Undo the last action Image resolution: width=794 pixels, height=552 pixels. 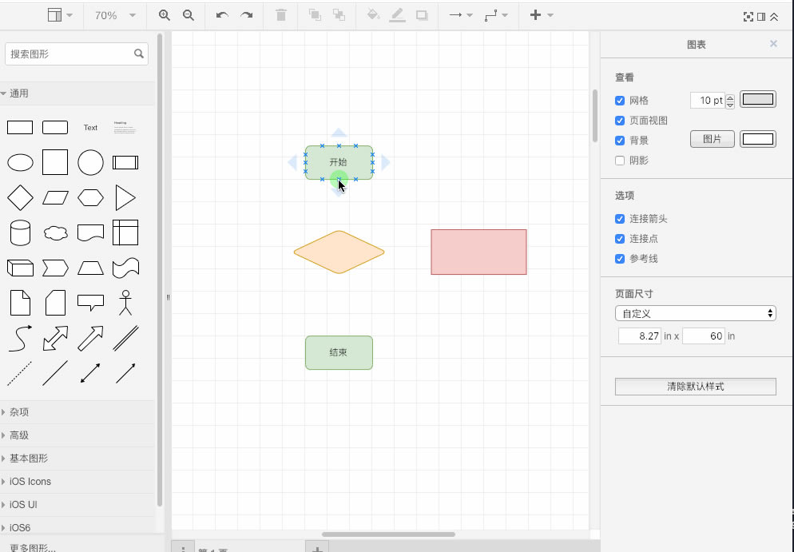tap(222, 15)
